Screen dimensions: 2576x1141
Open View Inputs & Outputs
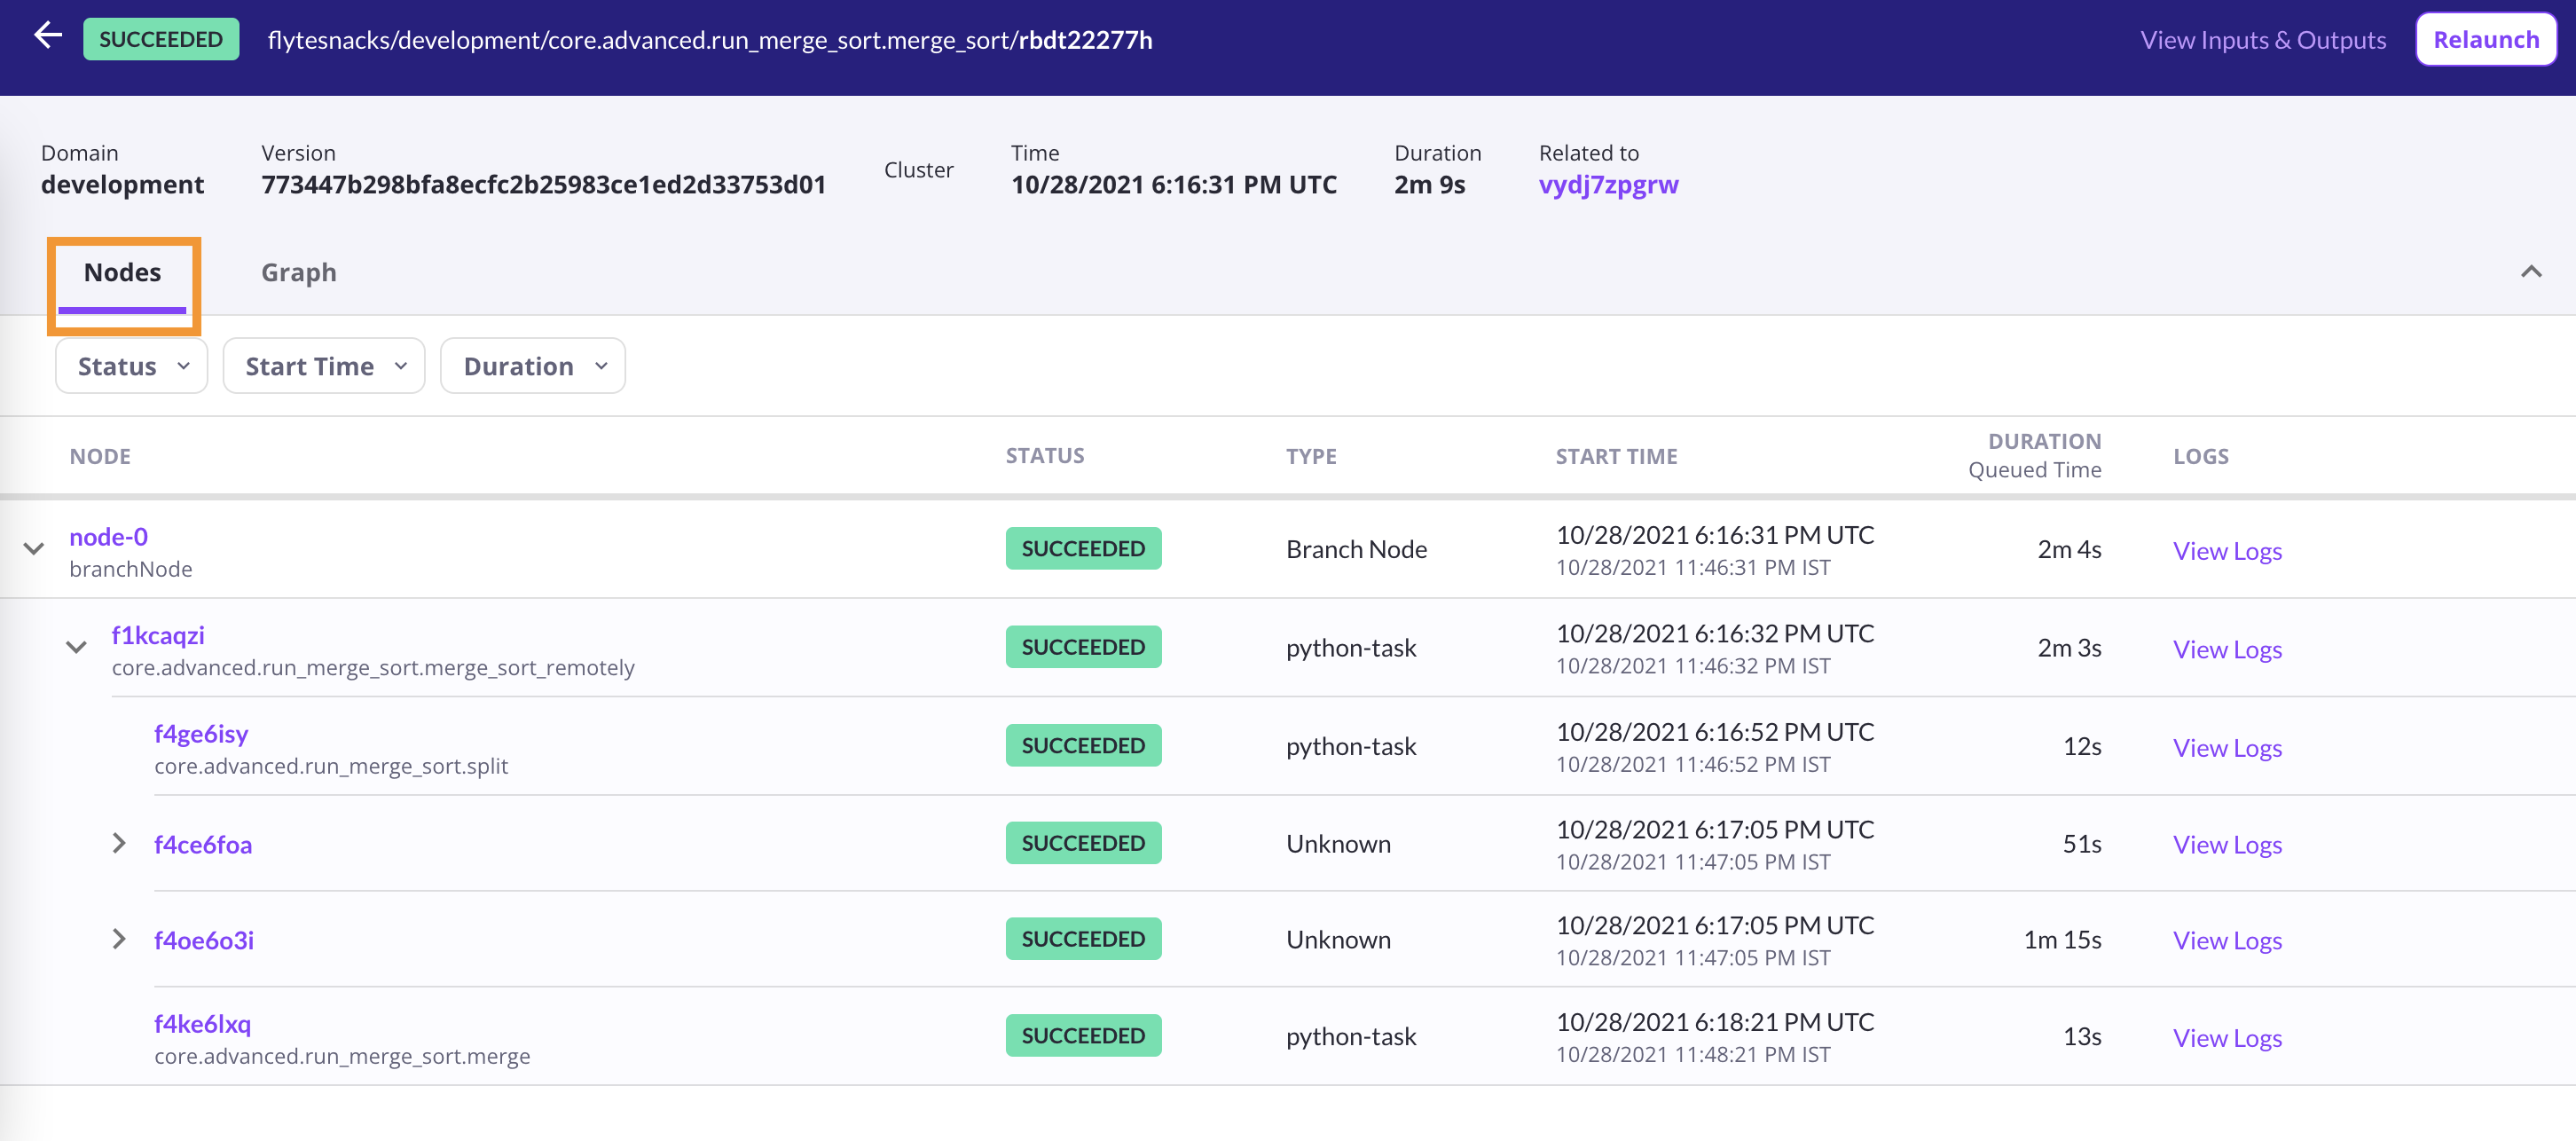tap(2262, 40)
